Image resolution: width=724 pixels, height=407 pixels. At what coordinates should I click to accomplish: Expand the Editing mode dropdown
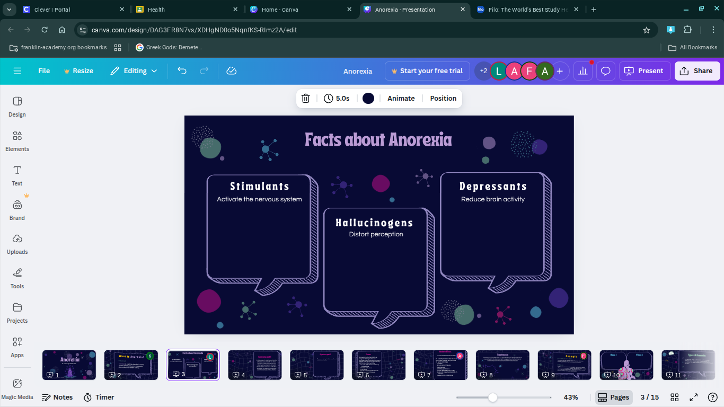[133, 70]
